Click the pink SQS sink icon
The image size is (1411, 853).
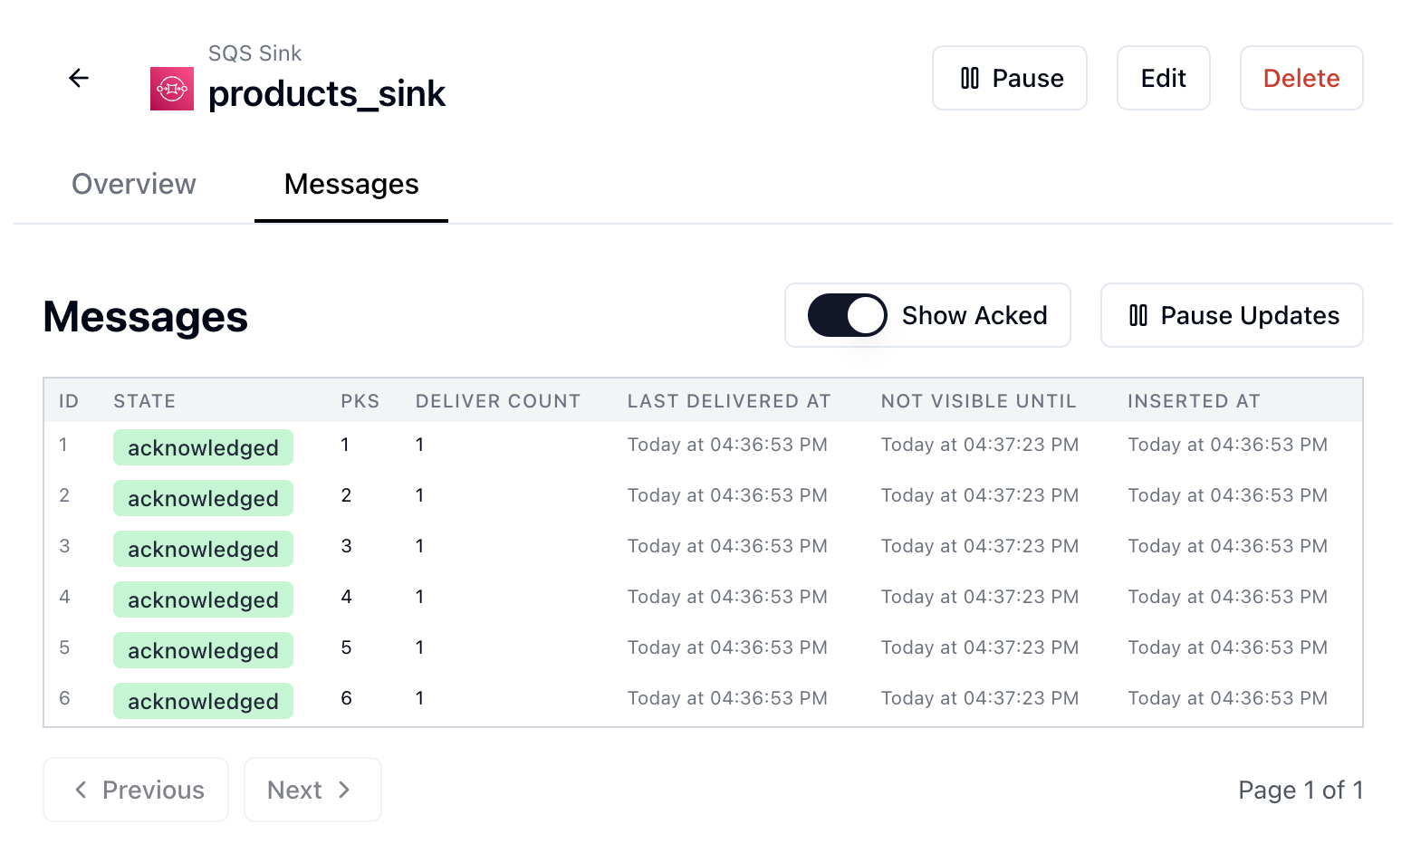pos(171,89)
